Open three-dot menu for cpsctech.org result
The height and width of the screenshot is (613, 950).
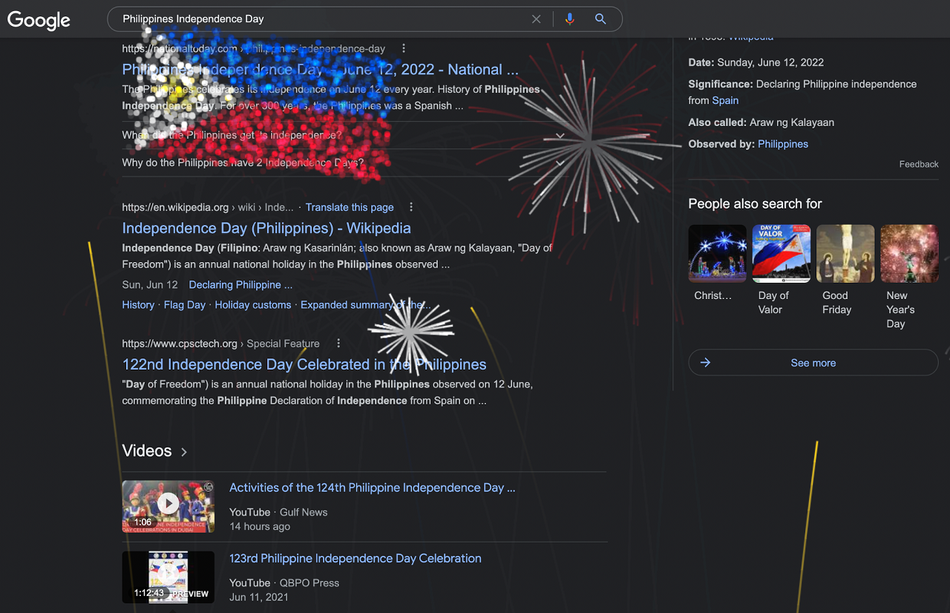pos(338,343)
